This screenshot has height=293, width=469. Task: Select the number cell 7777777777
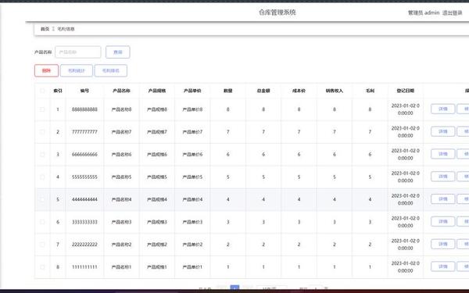point(84,132)
